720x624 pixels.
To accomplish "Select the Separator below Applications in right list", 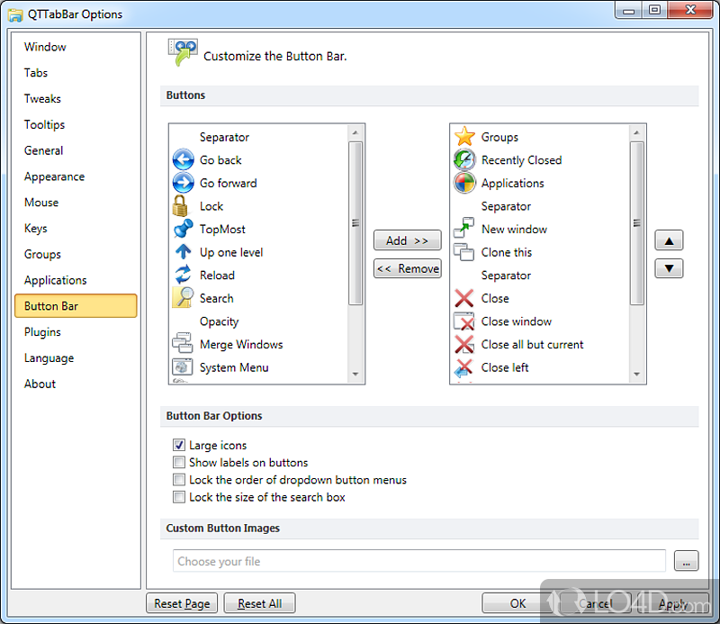I will 539,206.
